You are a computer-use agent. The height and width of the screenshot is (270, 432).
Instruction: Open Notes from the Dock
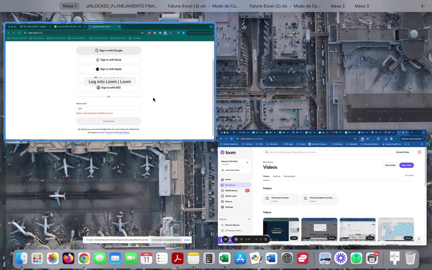click(193, 259)
